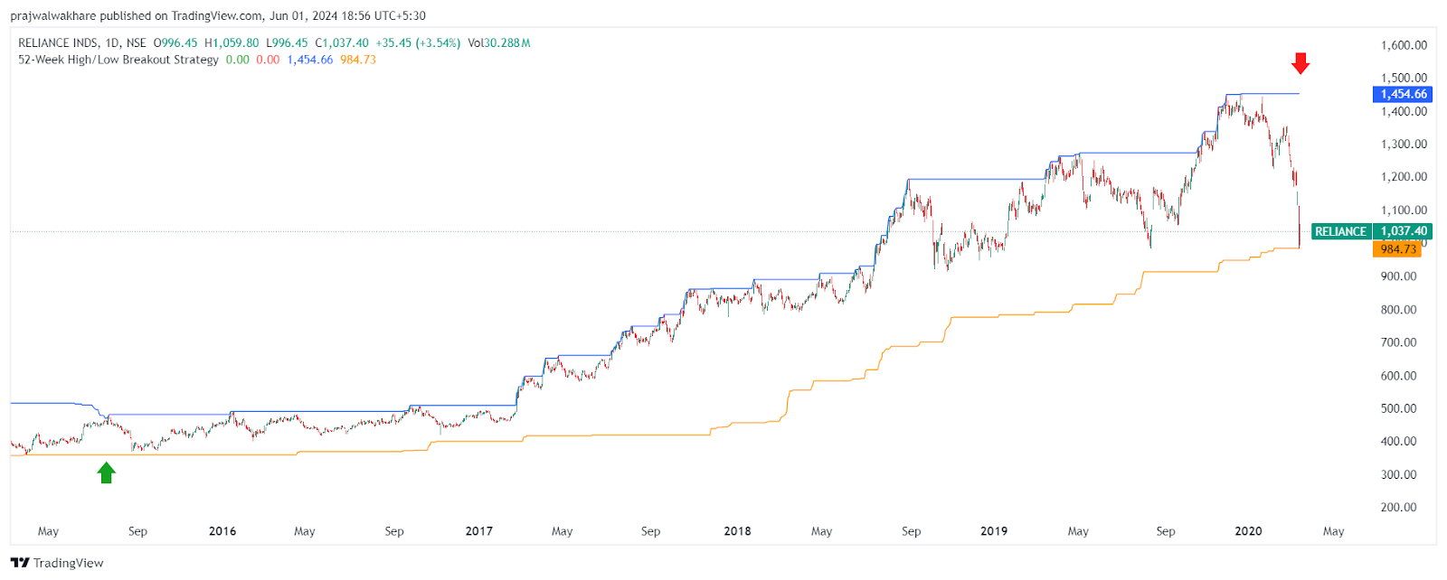This screenshot has width=1447, height=580.
Task: Open the 52-Week High/Low Breakout Strategy legend
Action: (118, 60)
